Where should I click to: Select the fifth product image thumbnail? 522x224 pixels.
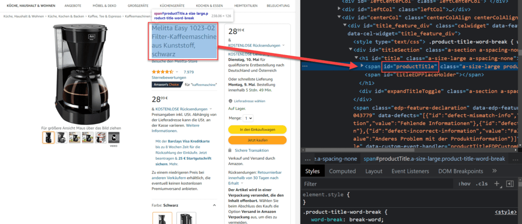[100, 137]
